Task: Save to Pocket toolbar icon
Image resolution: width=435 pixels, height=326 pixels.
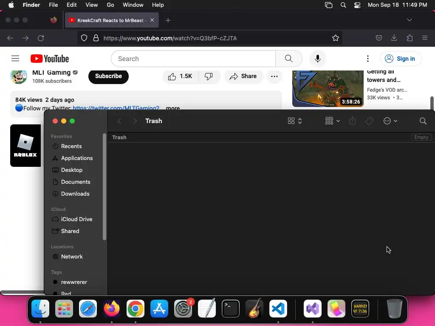Action: point(379,38)
